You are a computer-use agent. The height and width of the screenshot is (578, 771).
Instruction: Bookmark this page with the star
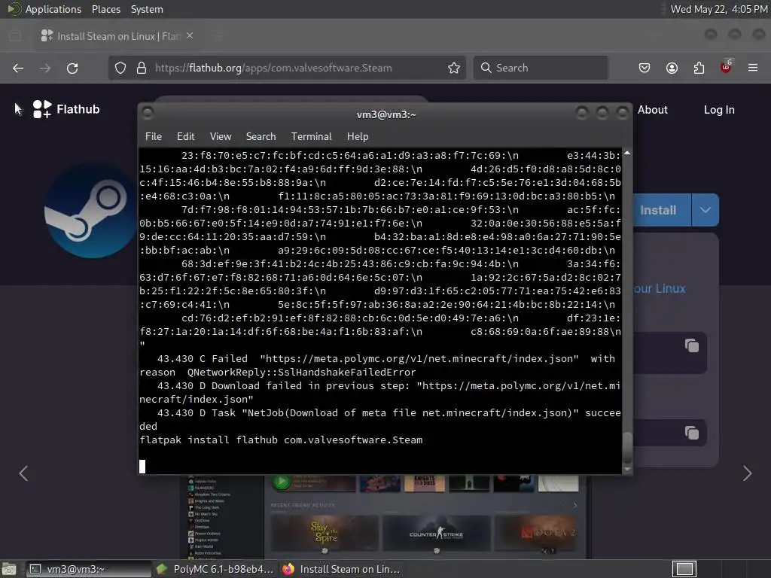coord(454,68)
